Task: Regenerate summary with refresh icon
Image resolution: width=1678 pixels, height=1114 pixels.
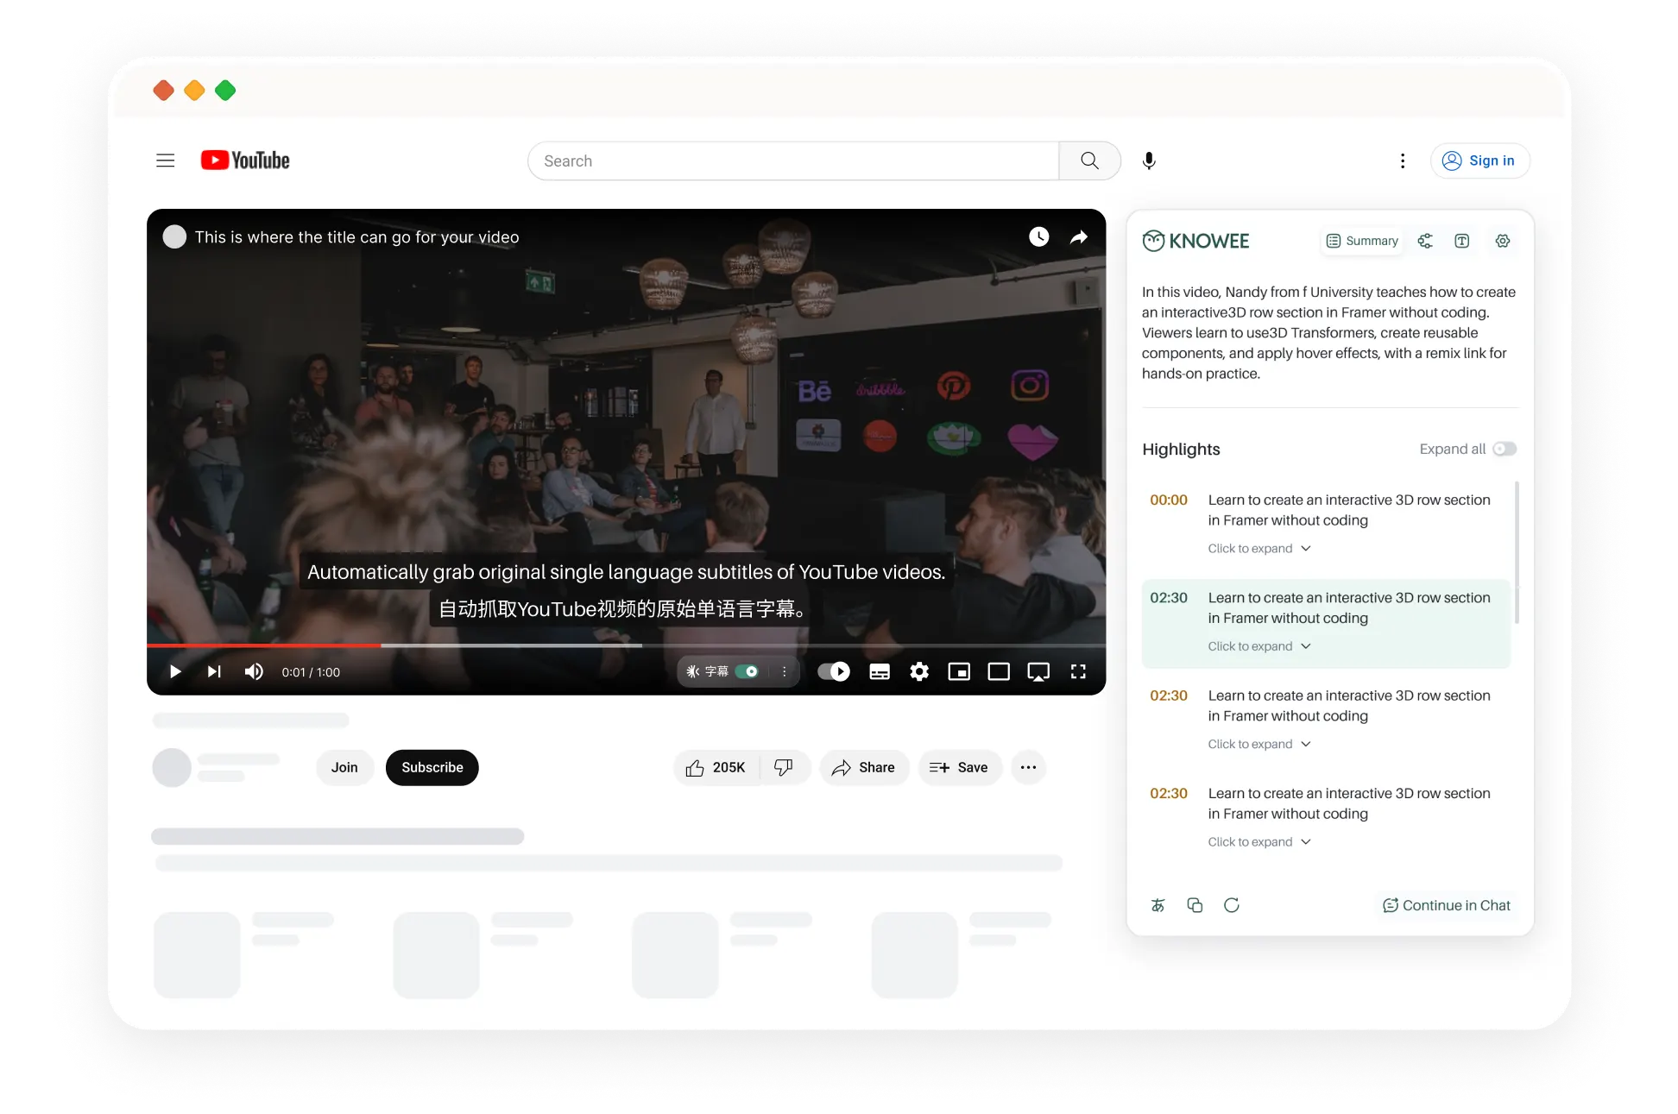Action: (x=1232, y=905)
